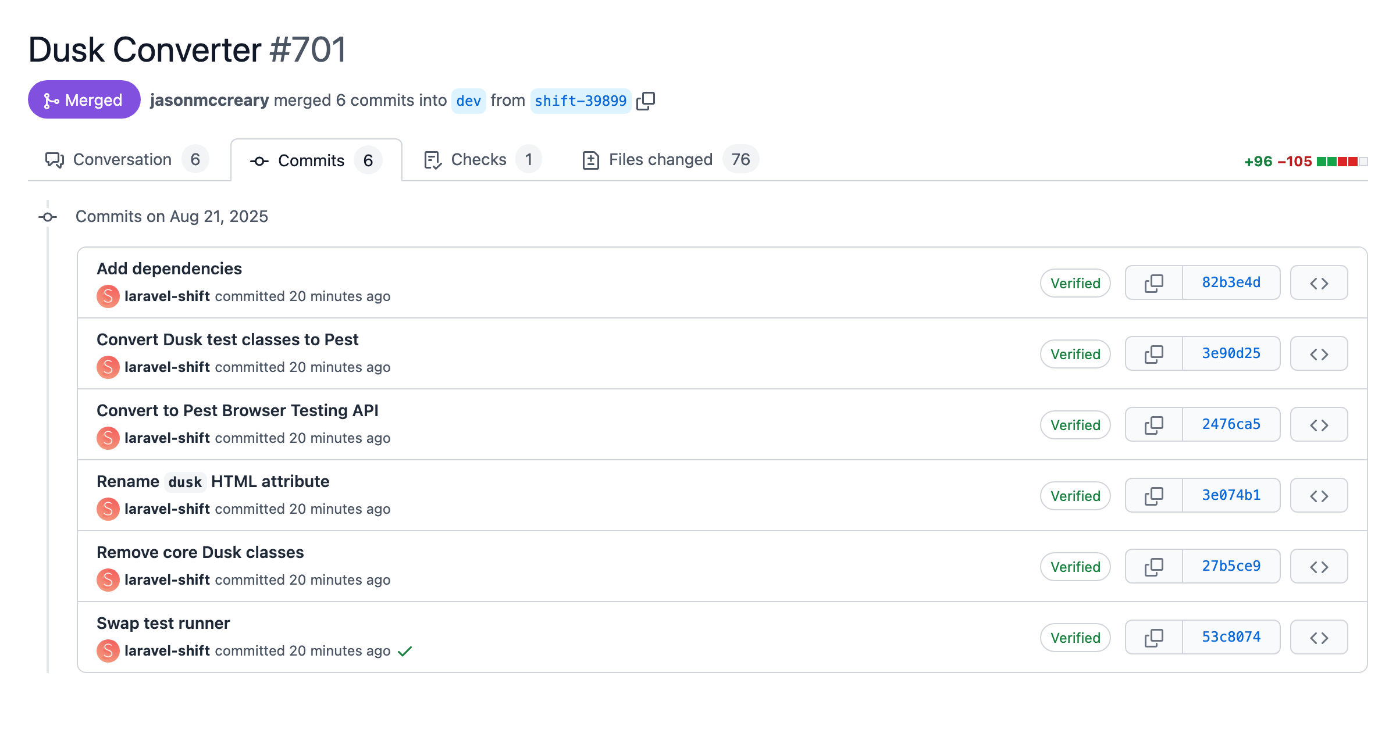Screen dimensions: 1396x730
Task: Browse repository at the Add dependencies commit
Action: (x=1319, y=283)
